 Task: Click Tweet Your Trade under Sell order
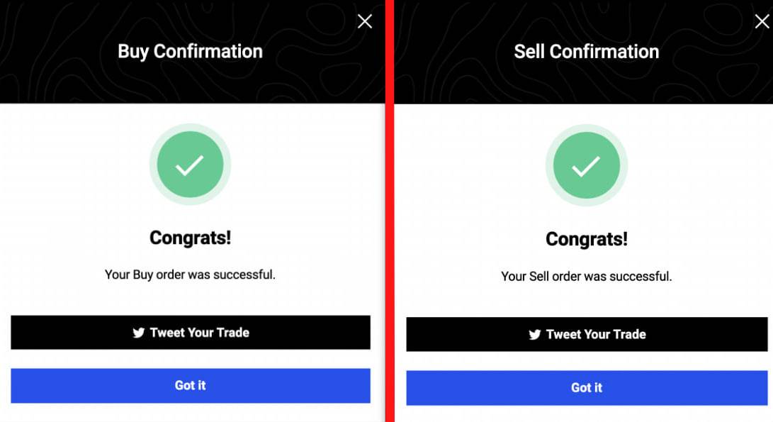point(587,334)
